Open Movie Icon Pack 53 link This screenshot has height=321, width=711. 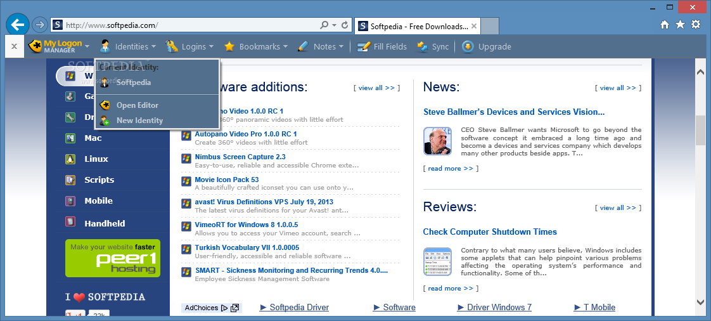227,180
